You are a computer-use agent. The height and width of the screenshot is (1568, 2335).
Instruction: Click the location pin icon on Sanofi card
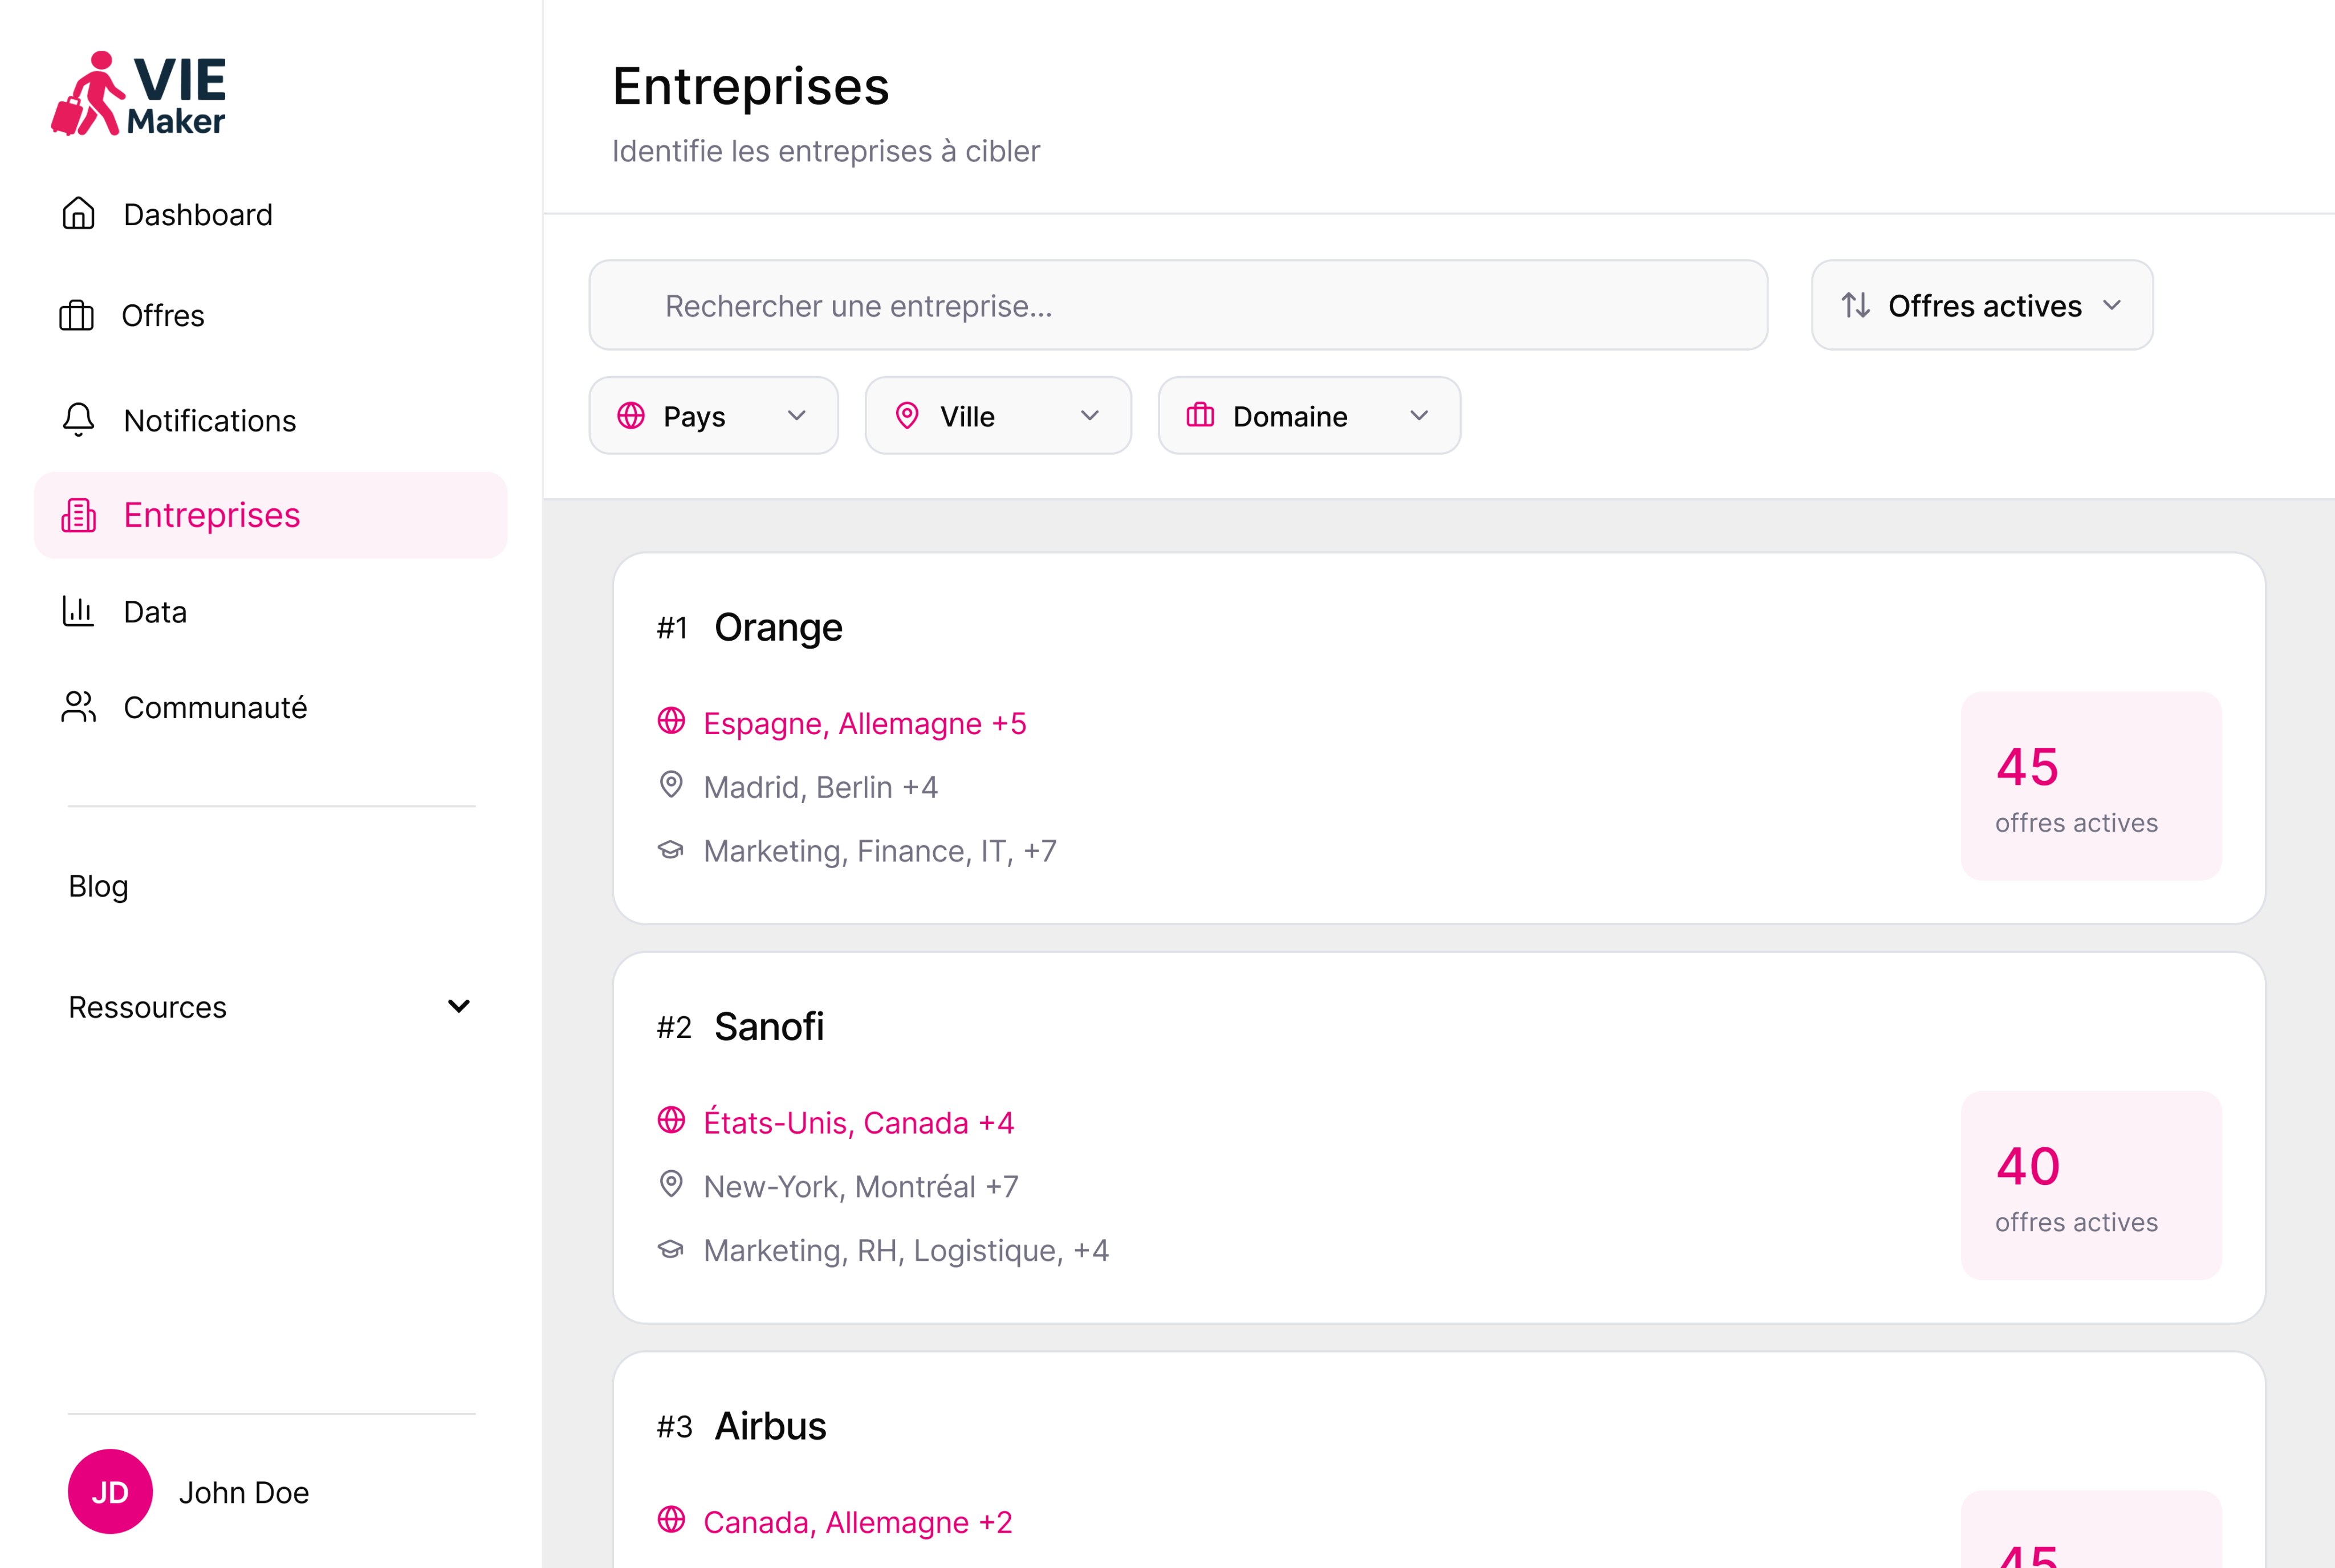[x=671, y=1184]
